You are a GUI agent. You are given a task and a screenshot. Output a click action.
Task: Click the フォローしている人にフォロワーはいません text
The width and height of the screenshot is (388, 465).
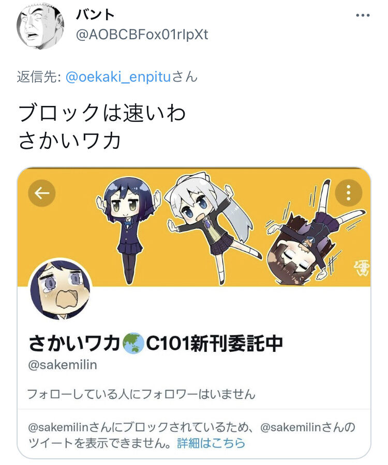point(141,394)
